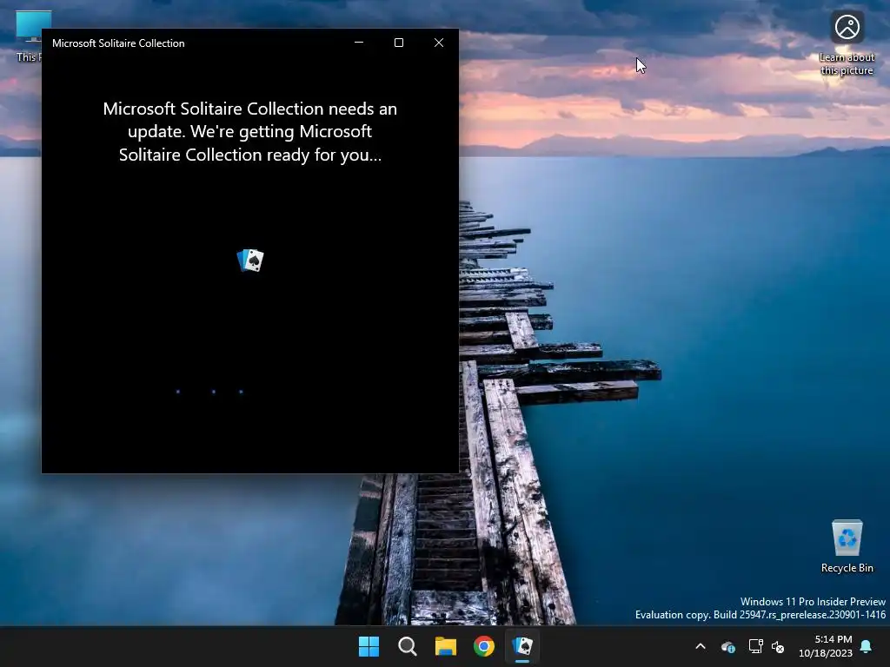Open network status tray icon

755,646
